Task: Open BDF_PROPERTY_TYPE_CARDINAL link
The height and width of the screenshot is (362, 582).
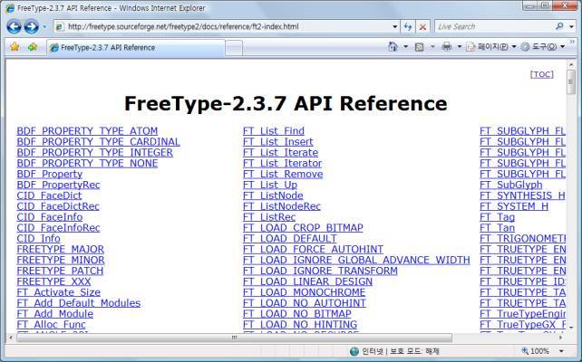Action: click(99, 142)
